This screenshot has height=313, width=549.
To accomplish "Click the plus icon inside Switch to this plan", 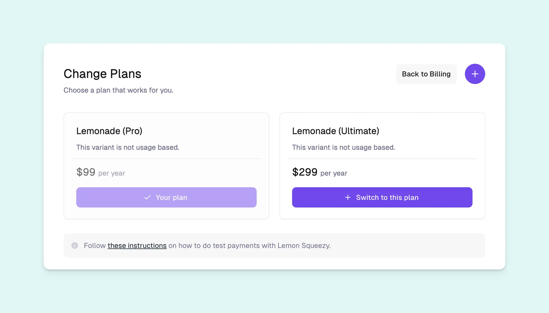I will [x=347, y=197].
